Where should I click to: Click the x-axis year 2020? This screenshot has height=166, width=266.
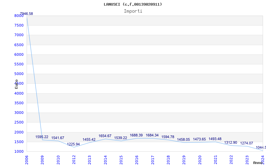[200, 160]
